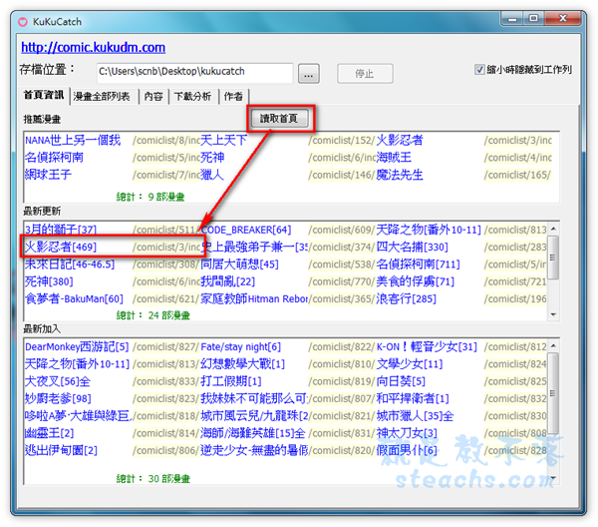Image resolution: width=598 pixels, height=527 pixels.
Task: Open 名偵探柯南[711] in latest updates
Action: (x=419, y=263)
